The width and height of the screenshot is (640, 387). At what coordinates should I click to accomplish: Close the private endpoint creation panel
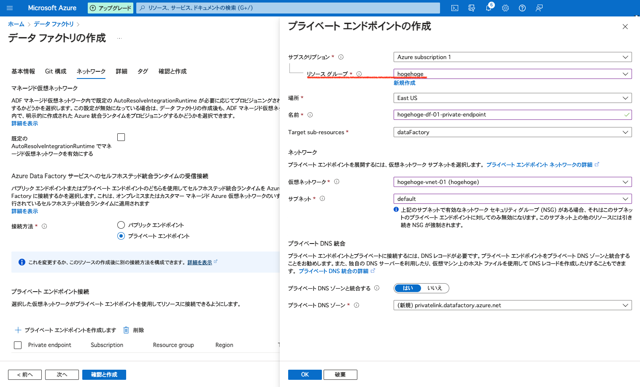click(x=625, y=27)
